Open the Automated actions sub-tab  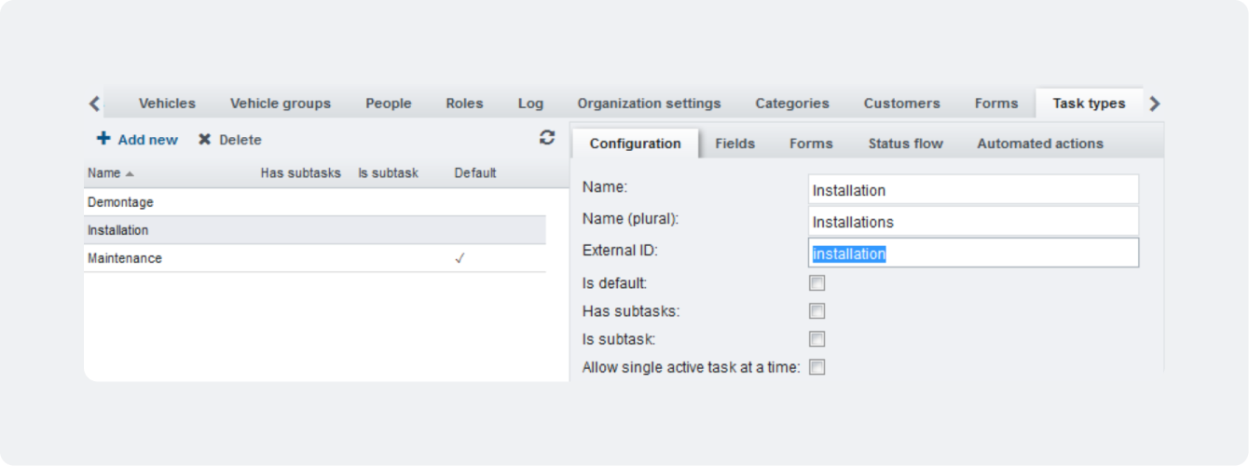point(1039,144)
